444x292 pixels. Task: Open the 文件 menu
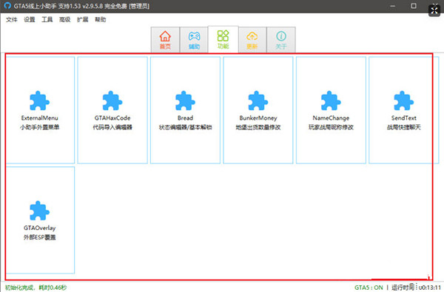point(12,19)
